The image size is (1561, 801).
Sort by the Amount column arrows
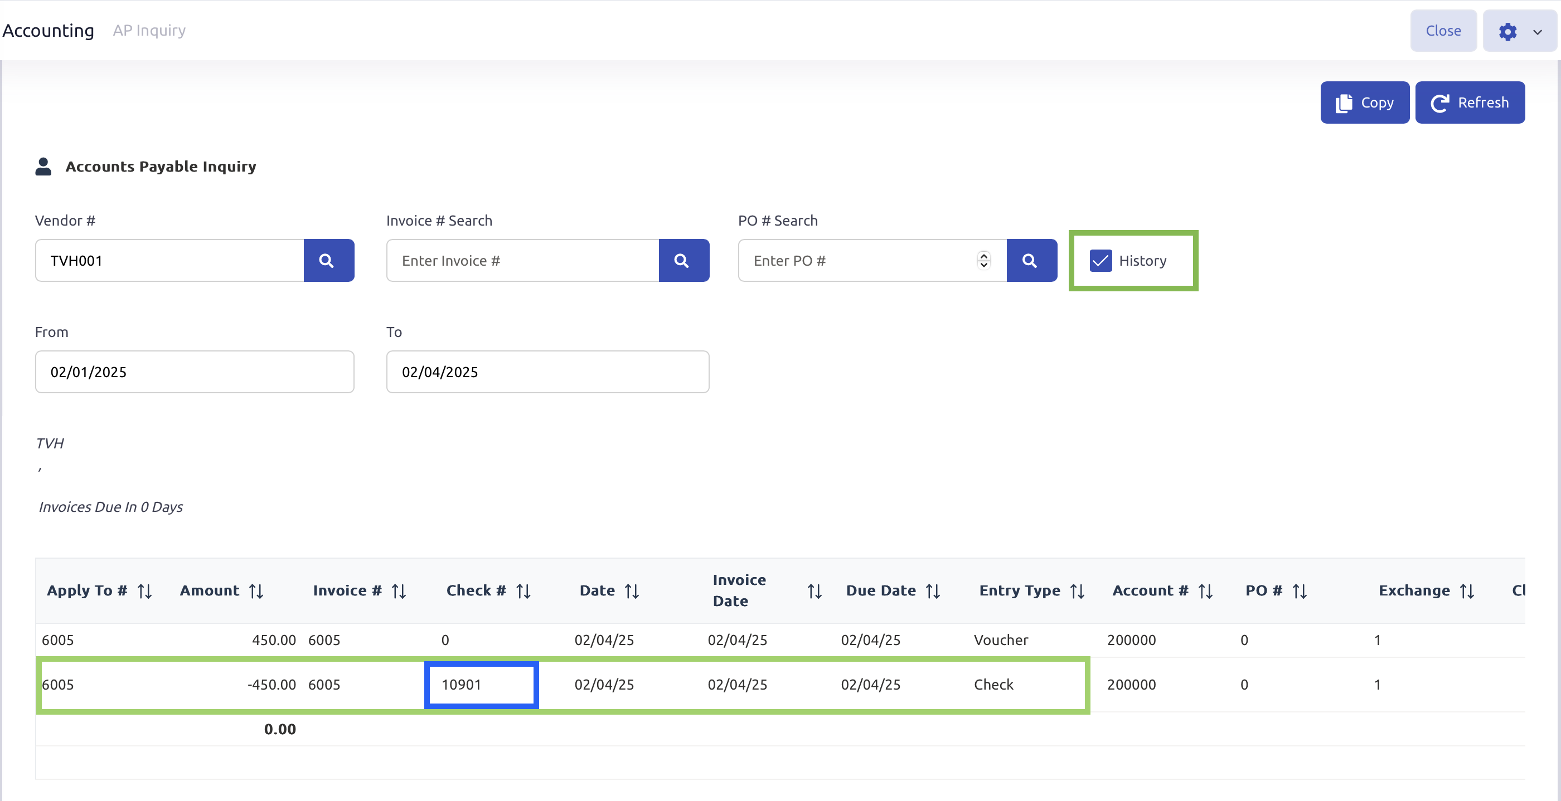pyautogui.click(x=256, y=591)
